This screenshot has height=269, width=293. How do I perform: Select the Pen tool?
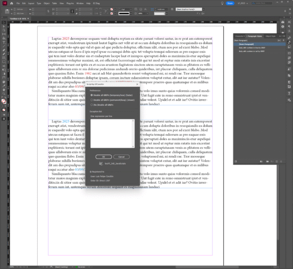pyautogui.click(x=4, y=50)
